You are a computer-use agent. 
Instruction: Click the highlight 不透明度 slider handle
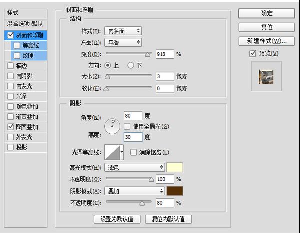coord(151,179)
